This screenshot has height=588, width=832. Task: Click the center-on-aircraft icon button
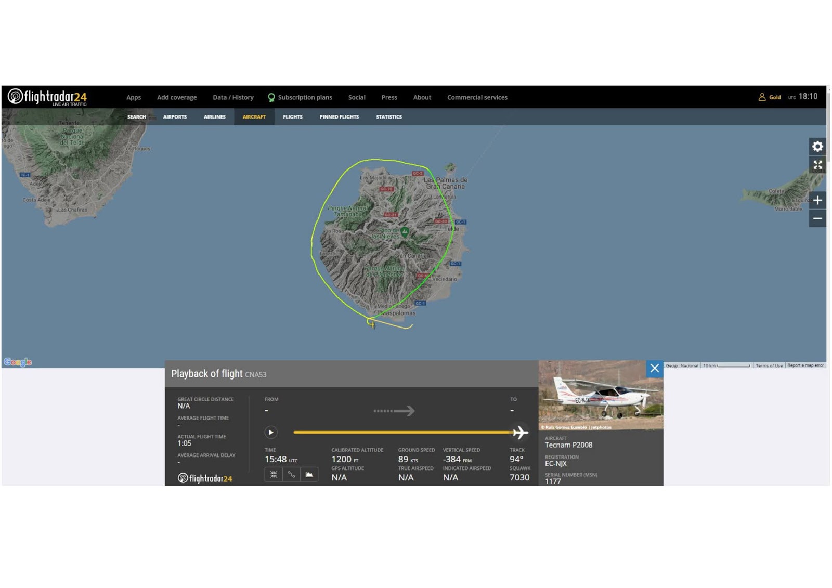(x=274, y=474)
